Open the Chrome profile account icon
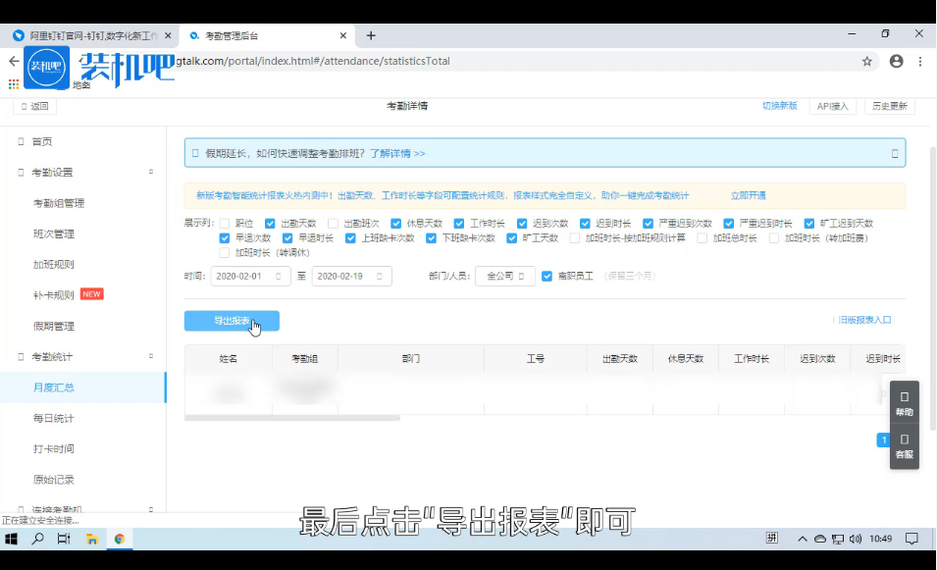The width and height of the screenshot is (937, 570). [896, 61]
